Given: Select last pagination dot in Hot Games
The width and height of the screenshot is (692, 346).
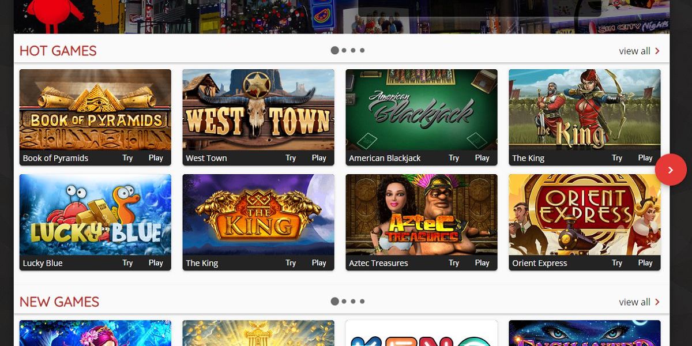Looking at the screenshot, I should tap(362, 50).
